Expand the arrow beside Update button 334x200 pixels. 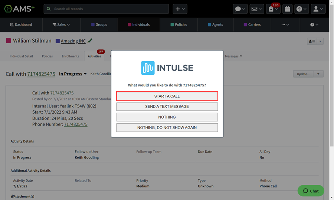[318, 74]
